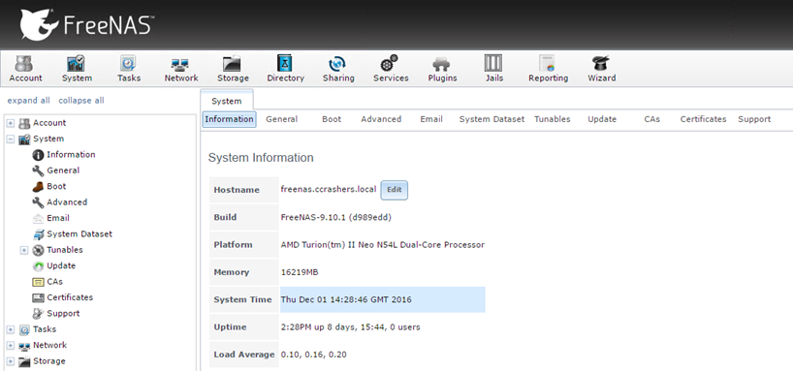
Task: Select the System tab above the content
Action: (x=227, y=101)
